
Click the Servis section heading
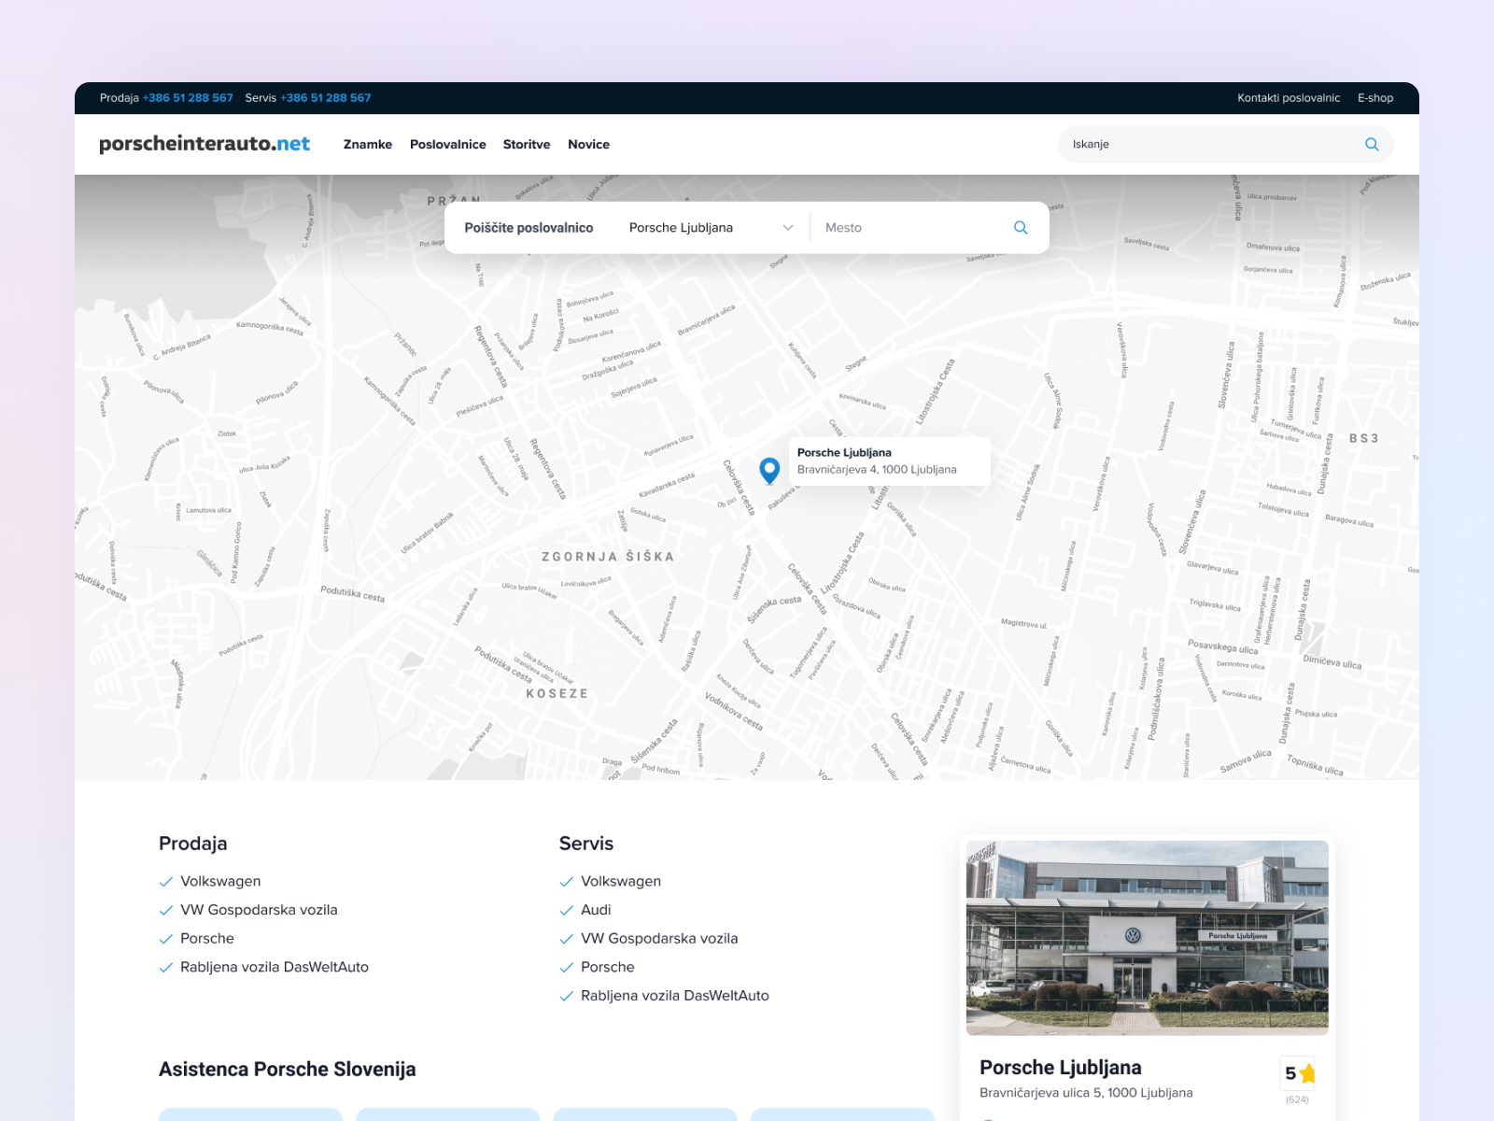586,844
